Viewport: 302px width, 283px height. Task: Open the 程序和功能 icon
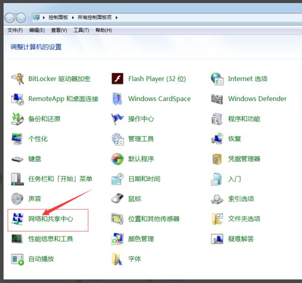click(217, 119)
